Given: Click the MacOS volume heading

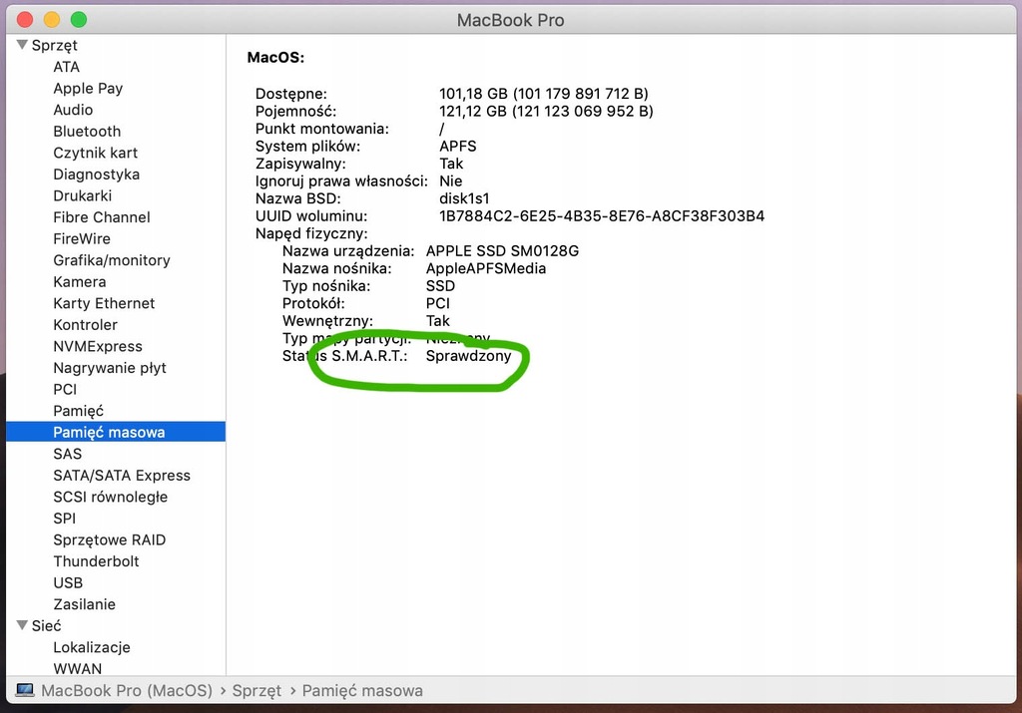Looking at the screenshot, I should tap(275, 57).
